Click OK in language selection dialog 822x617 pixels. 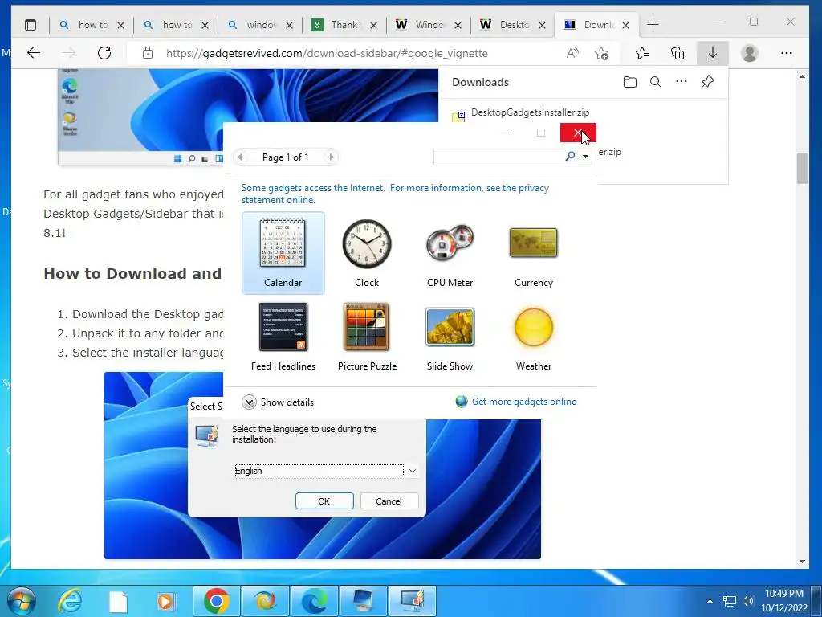click(x=324, y=501)
